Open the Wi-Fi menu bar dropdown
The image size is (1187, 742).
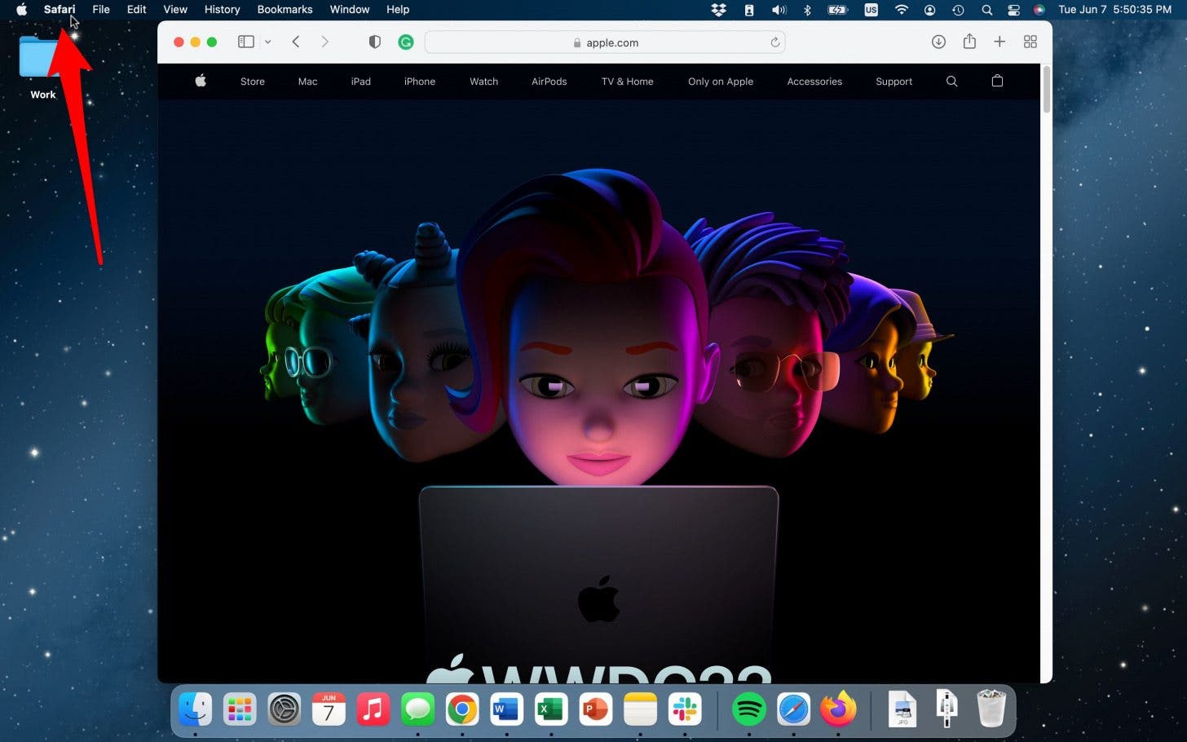[901, 10]
